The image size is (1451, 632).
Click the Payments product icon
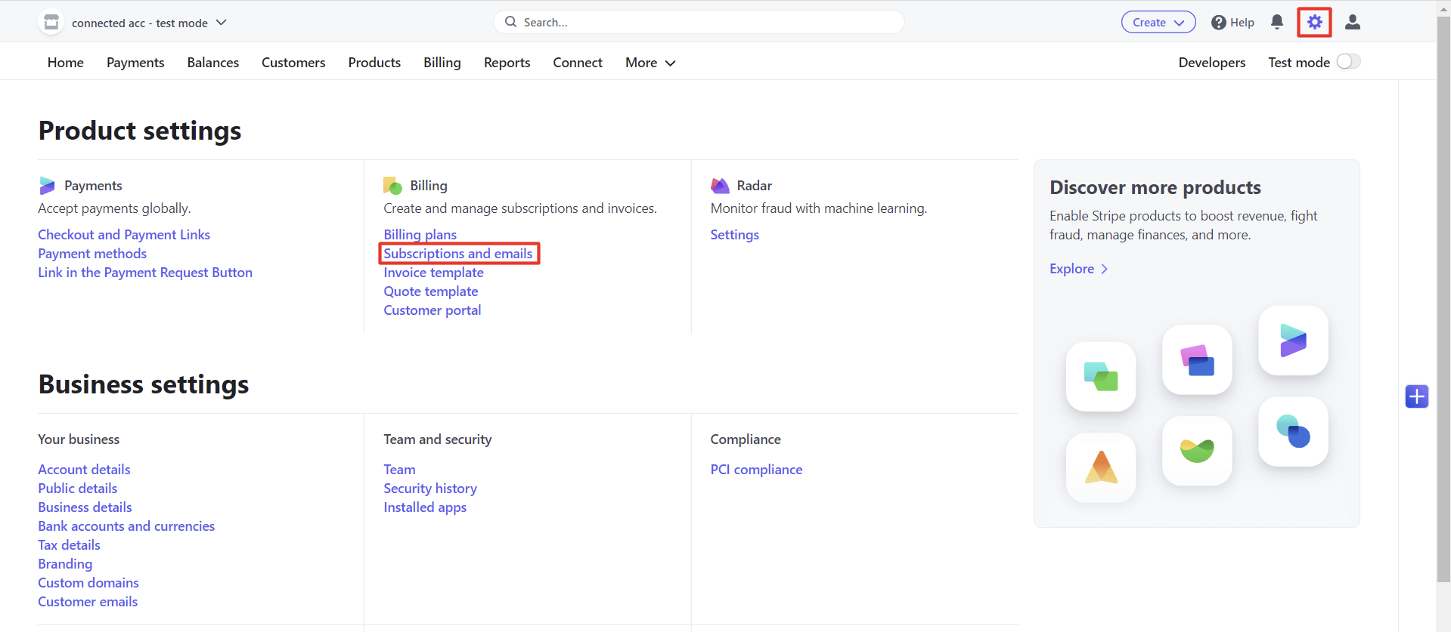click(x=47, y=186)
